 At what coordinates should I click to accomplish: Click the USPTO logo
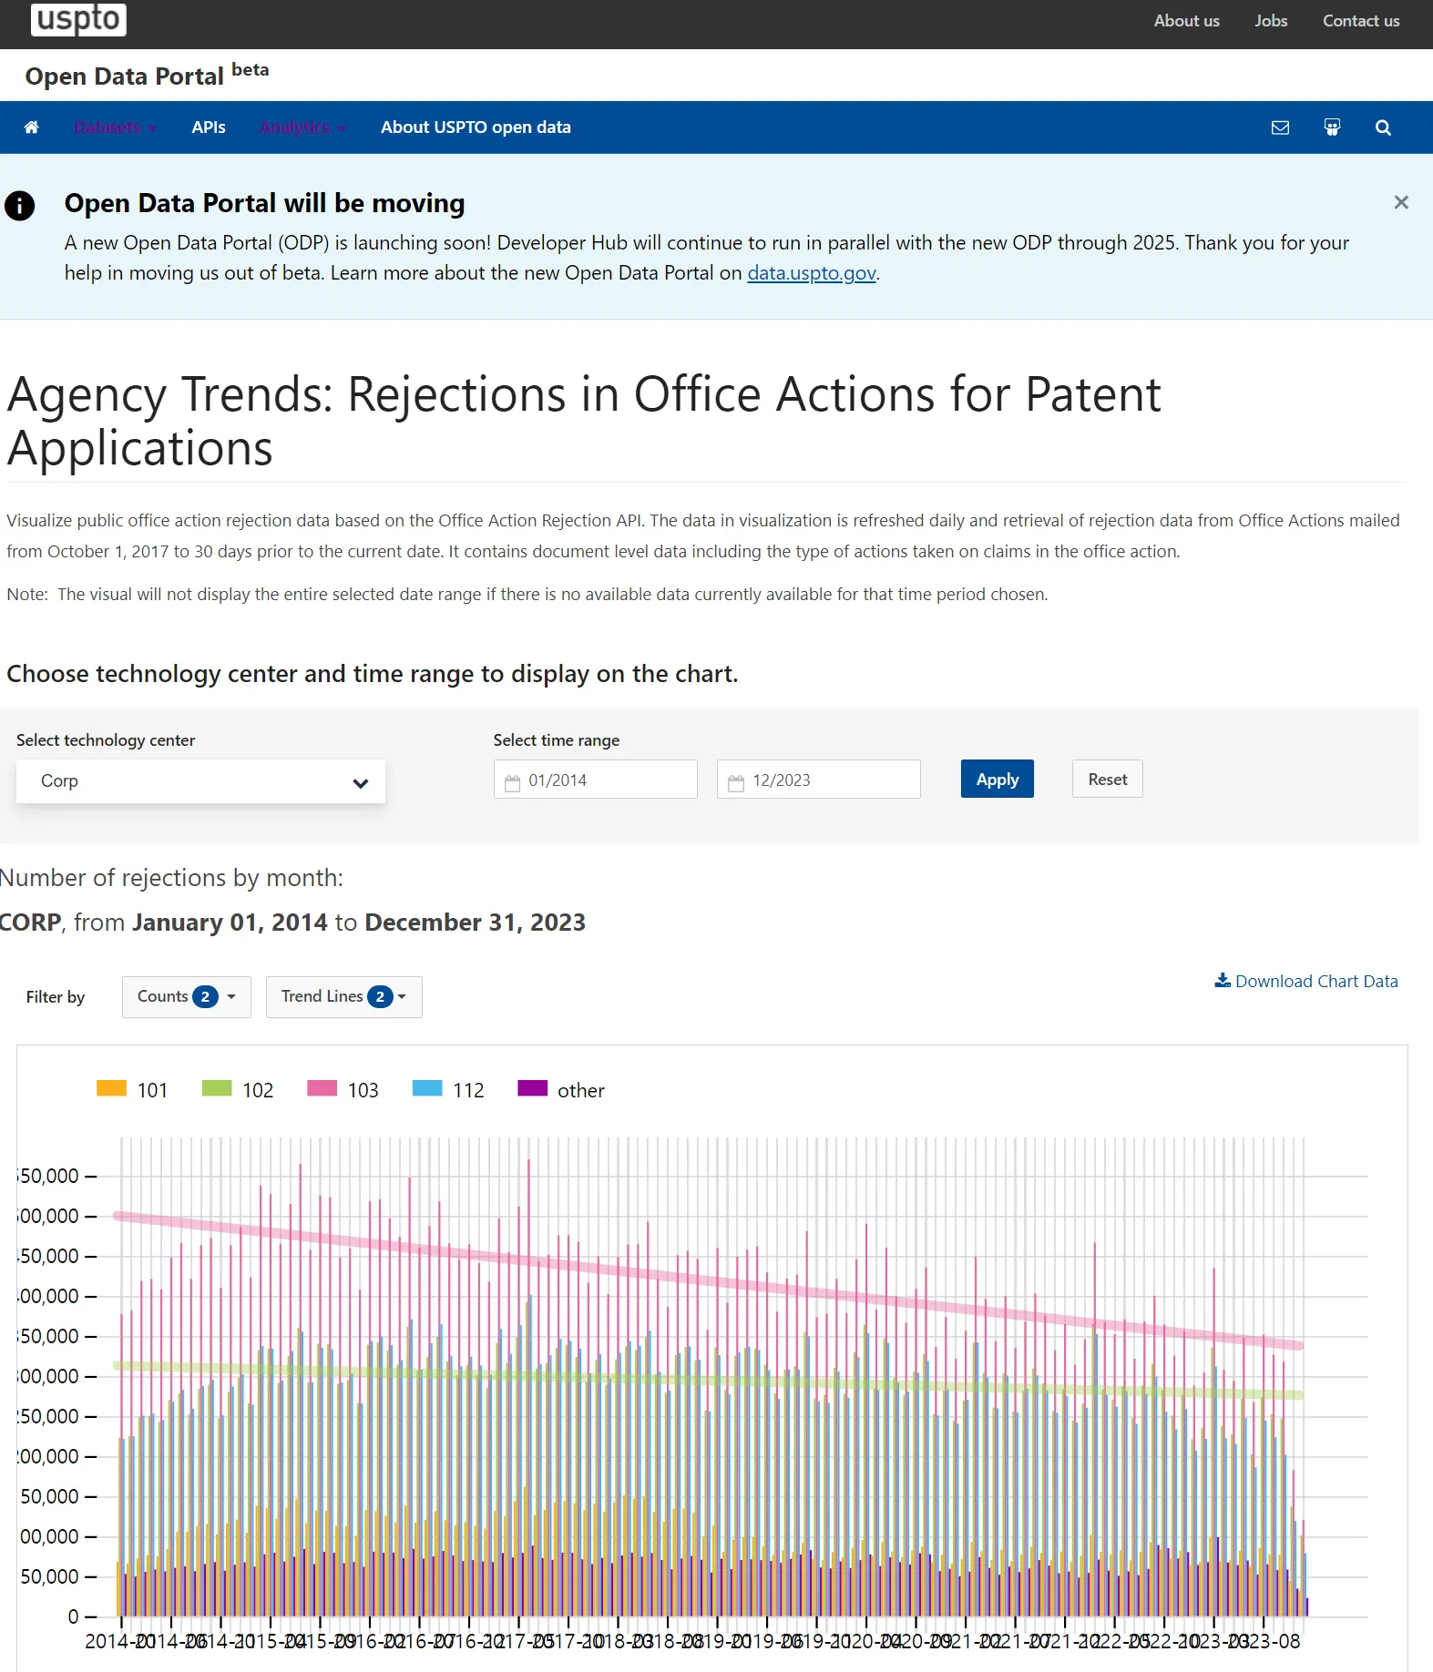pos(78,19)
